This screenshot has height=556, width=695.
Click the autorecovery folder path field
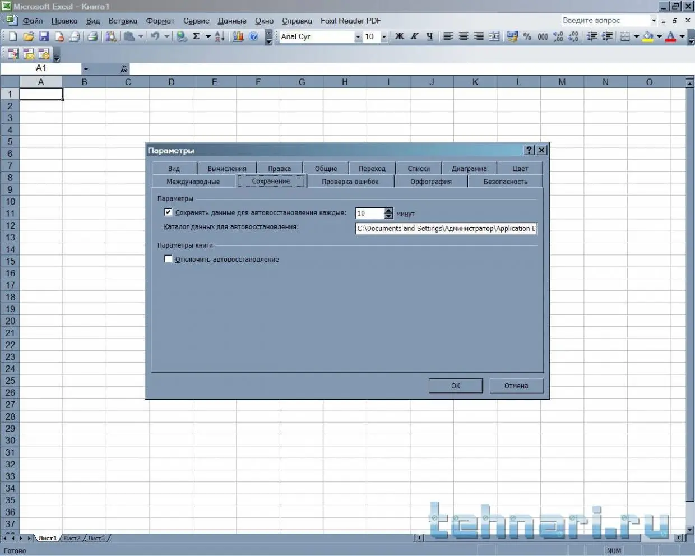(x=446, y=228)
